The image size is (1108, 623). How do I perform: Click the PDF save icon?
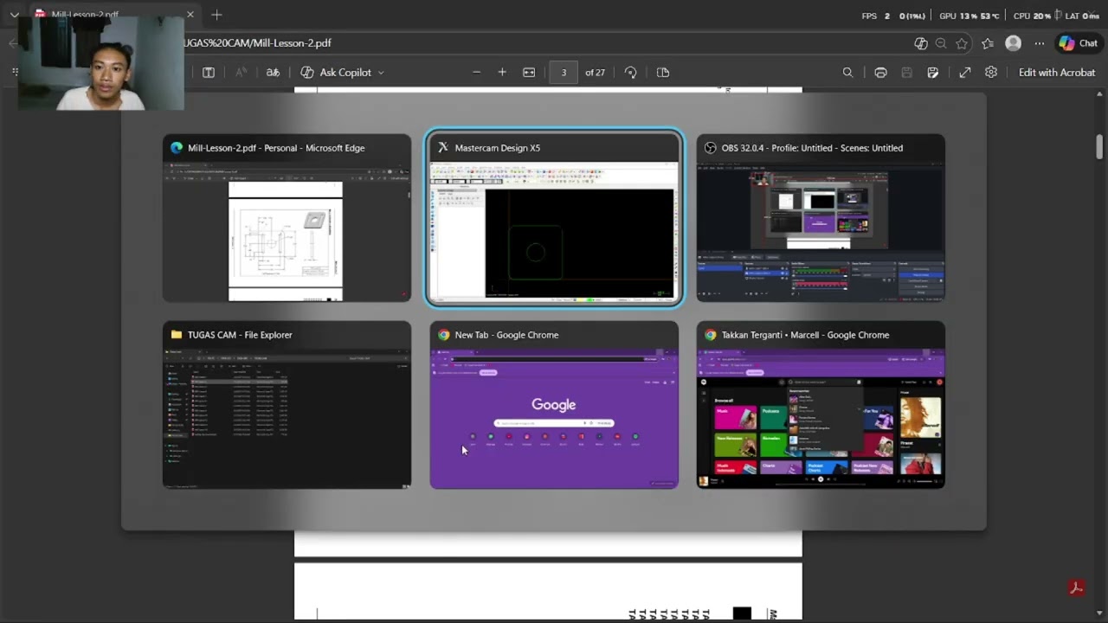(x=906, y=73)
